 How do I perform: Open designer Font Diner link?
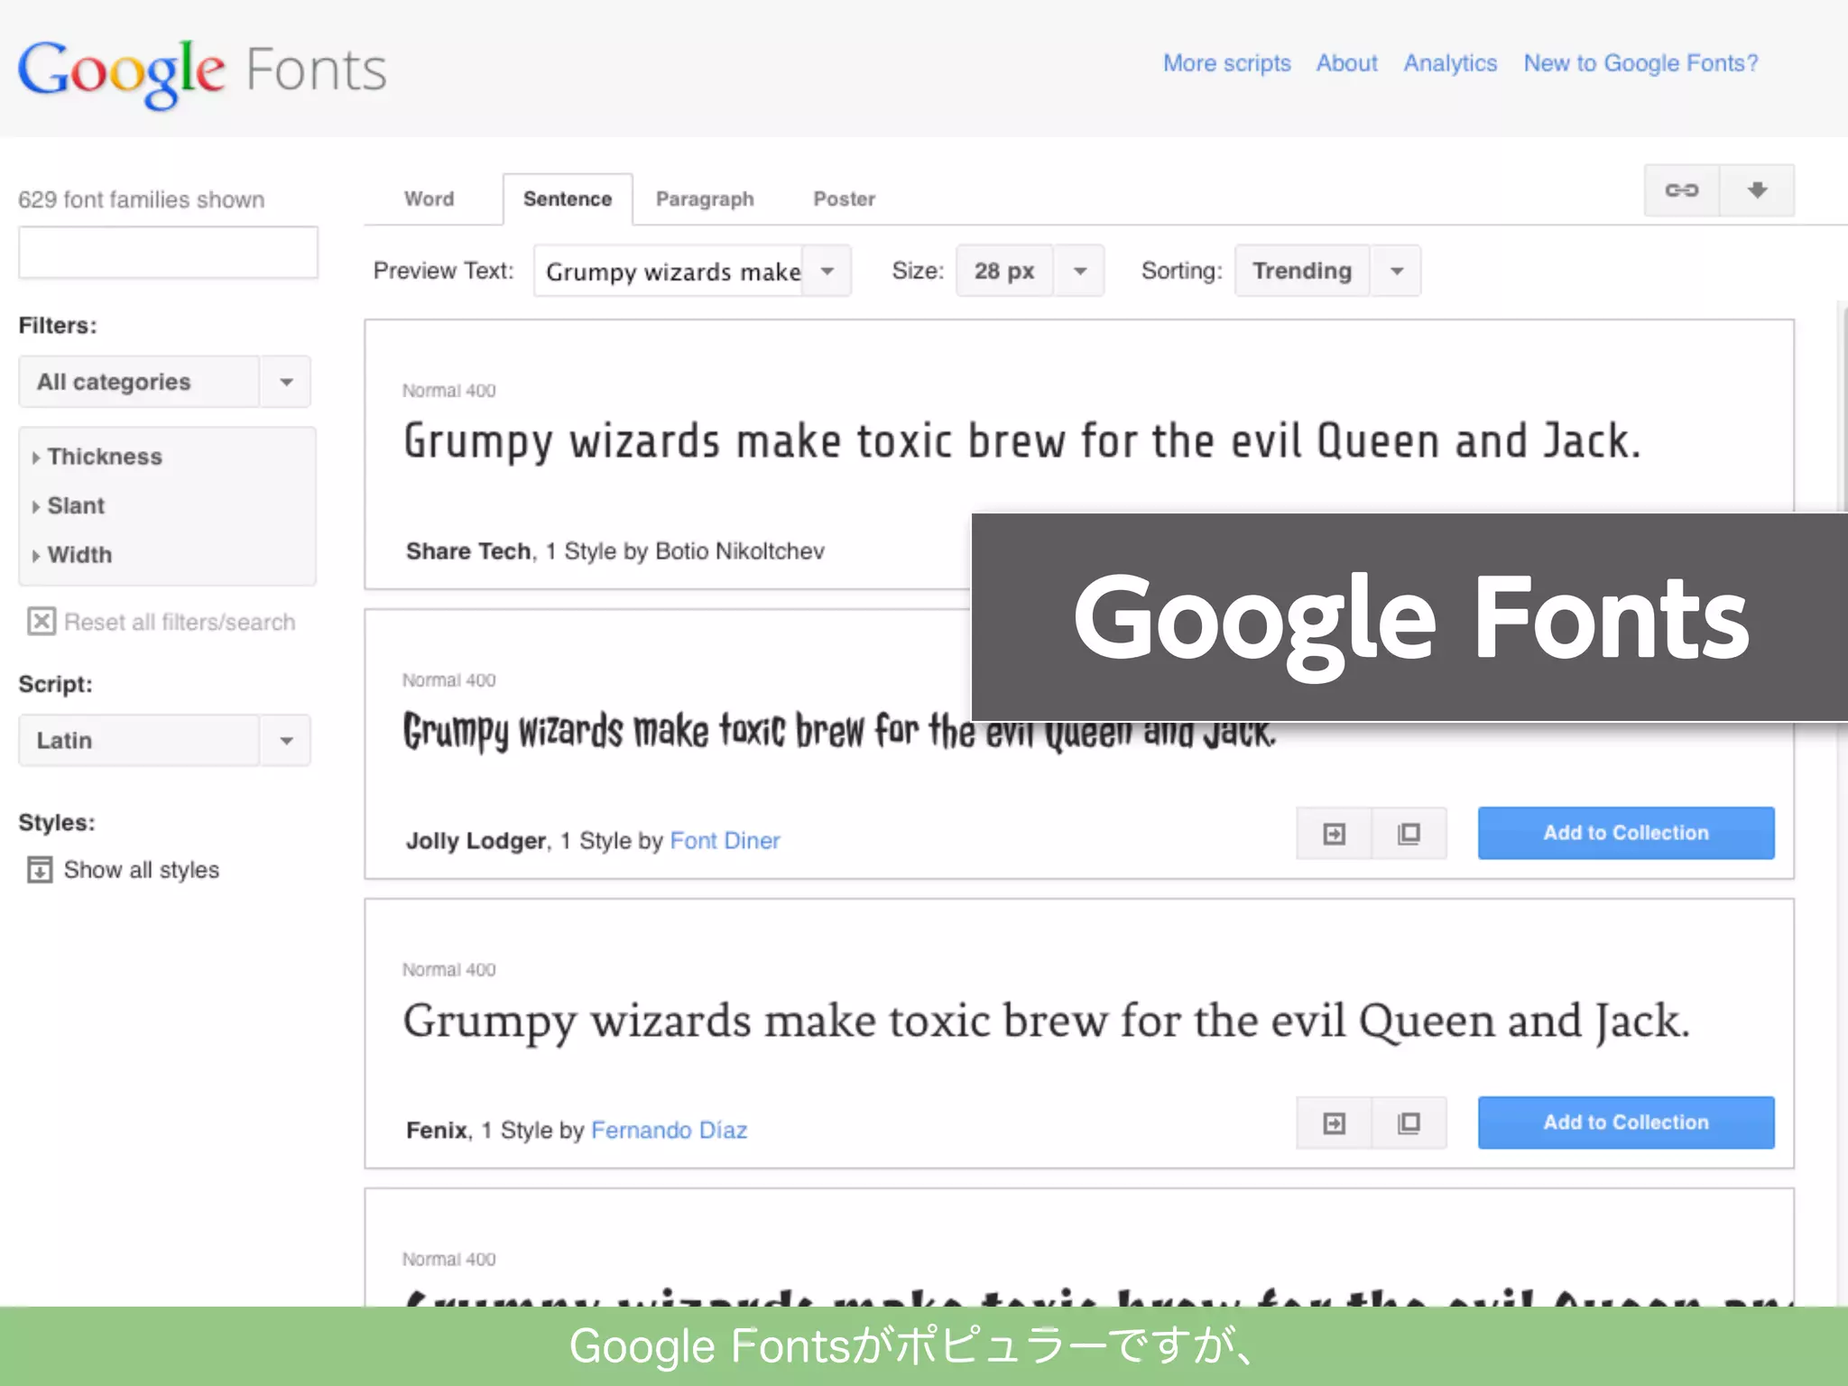[x=725, y=841]
